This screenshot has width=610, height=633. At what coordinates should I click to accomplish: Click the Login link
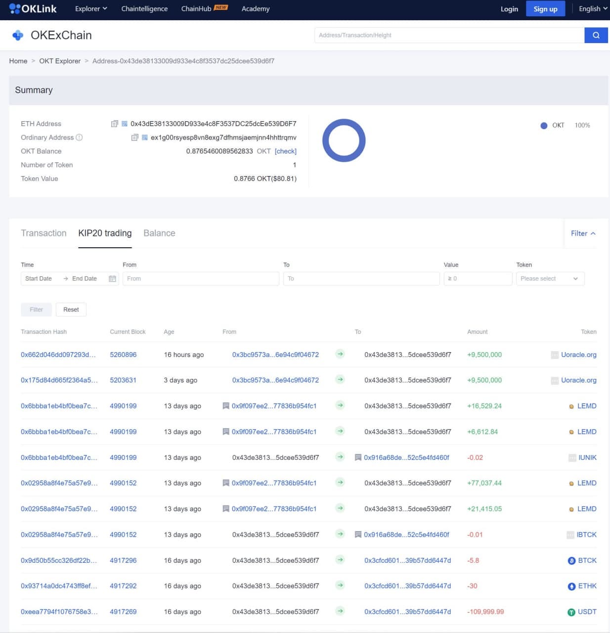pyautogui.click(x=509, y=8)
